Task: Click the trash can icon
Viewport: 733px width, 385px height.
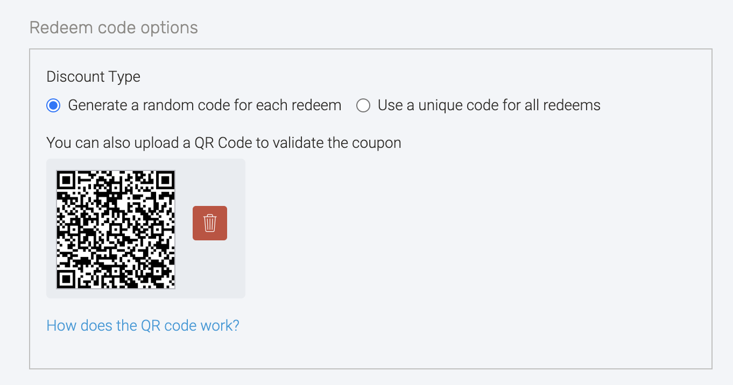Action: pyautogui.click(x=210, y=223)
